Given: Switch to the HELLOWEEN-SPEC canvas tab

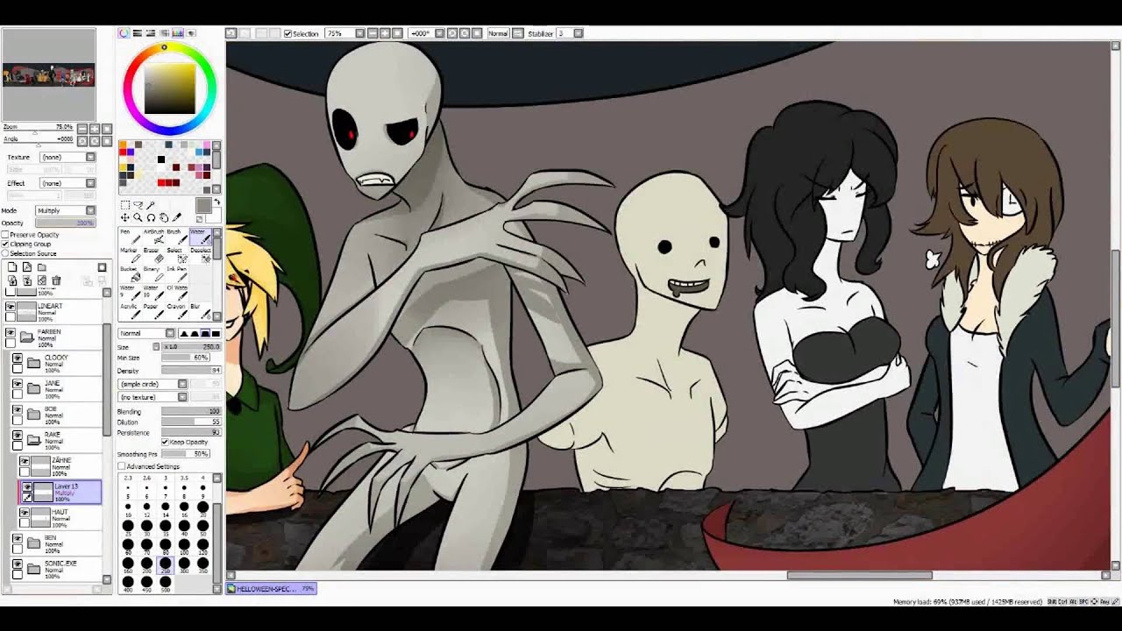Looking at the screenshot, I should click(271, 589).
